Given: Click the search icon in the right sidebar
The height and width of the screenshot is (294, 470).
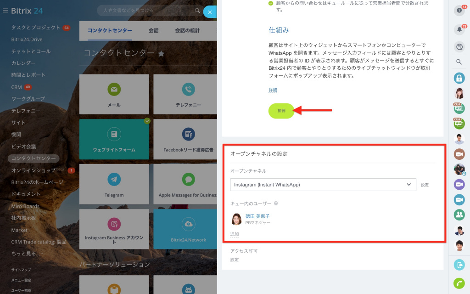Looking at the screenshot, I should pos(459,62).
